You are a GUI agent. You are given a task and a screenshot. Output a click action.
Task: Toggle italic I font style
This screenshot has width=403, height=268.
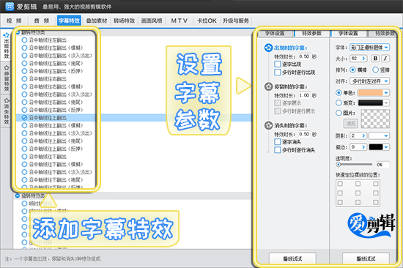pos(385,59)
